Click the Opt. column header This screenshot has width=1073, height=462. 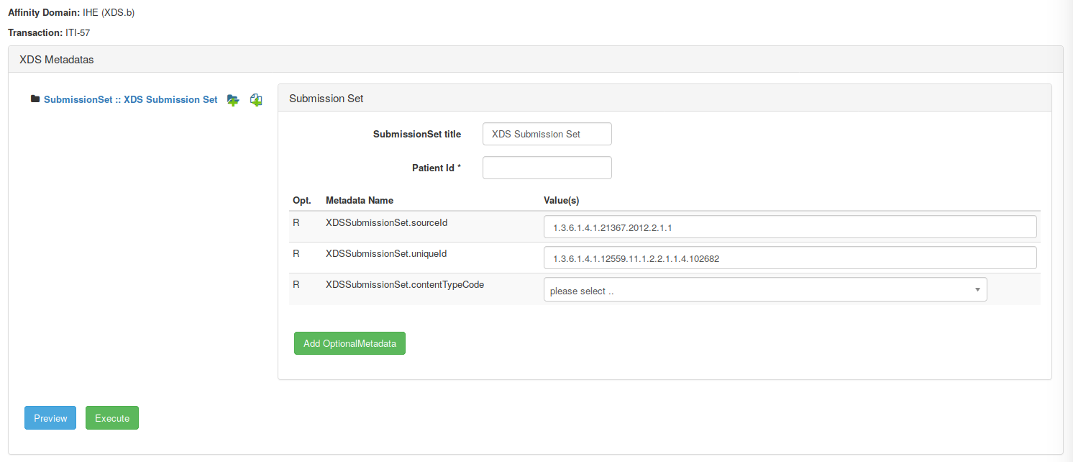pyautogui.click(x=301, y=200)
